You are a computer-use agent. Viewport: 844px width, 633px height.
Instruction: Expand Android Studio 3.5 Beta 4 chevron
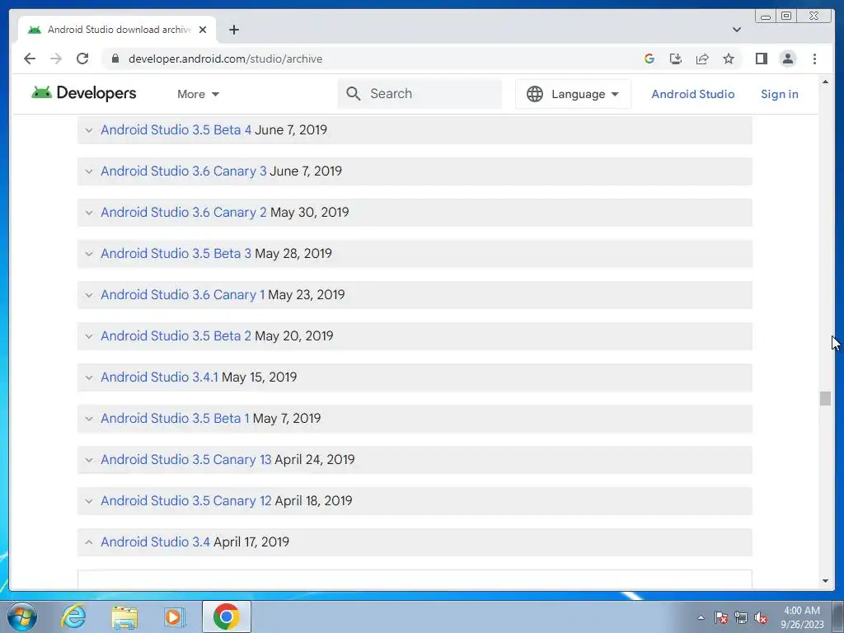coord(89,130)
